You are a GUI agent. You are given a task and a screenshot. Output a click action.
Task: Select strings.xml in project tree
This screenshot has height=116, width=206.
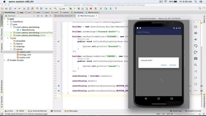[x=25, y=55]
